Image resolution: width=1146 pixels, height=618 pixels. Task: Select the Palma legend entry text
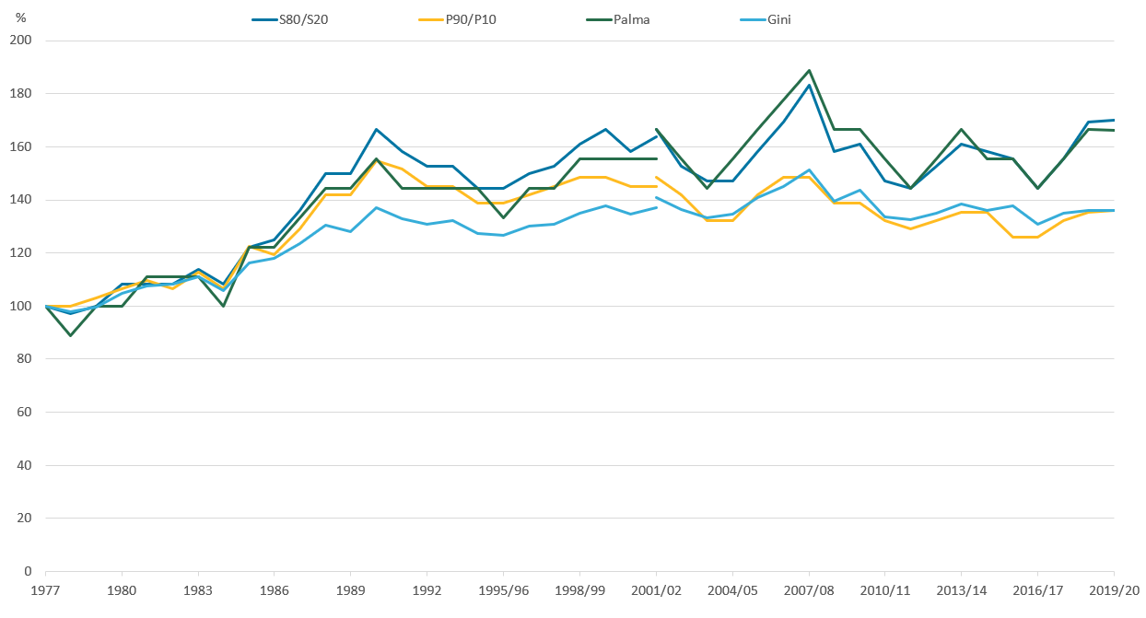[x=631, y=19]
